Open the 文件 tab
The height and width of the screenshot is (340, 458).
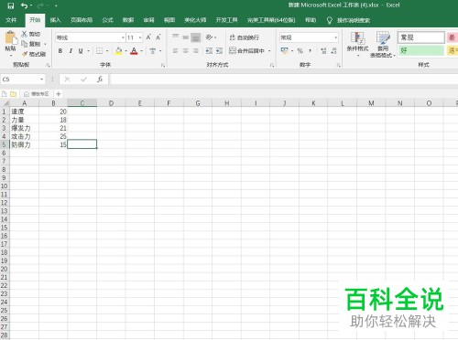pyautogui.click(x=11, y=20)
